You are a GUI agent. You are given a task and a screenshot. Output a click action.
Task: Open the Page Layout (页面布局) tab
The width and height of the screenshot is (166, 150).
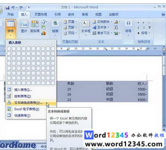[41, 14]
